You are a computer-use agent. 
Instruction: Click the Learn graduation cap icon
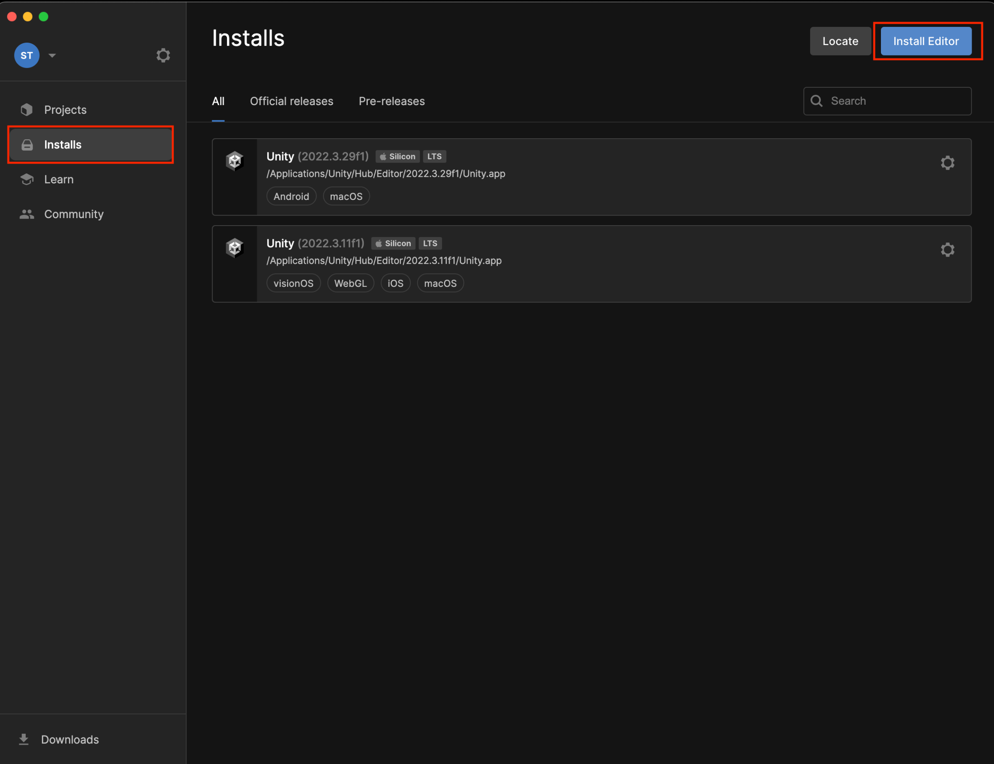pyautogui.click(x=27, y=179)
